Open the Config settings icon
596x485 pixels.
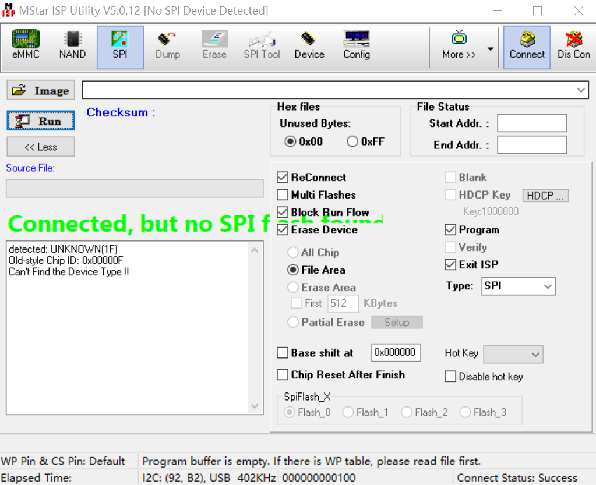tap(356, 46)
